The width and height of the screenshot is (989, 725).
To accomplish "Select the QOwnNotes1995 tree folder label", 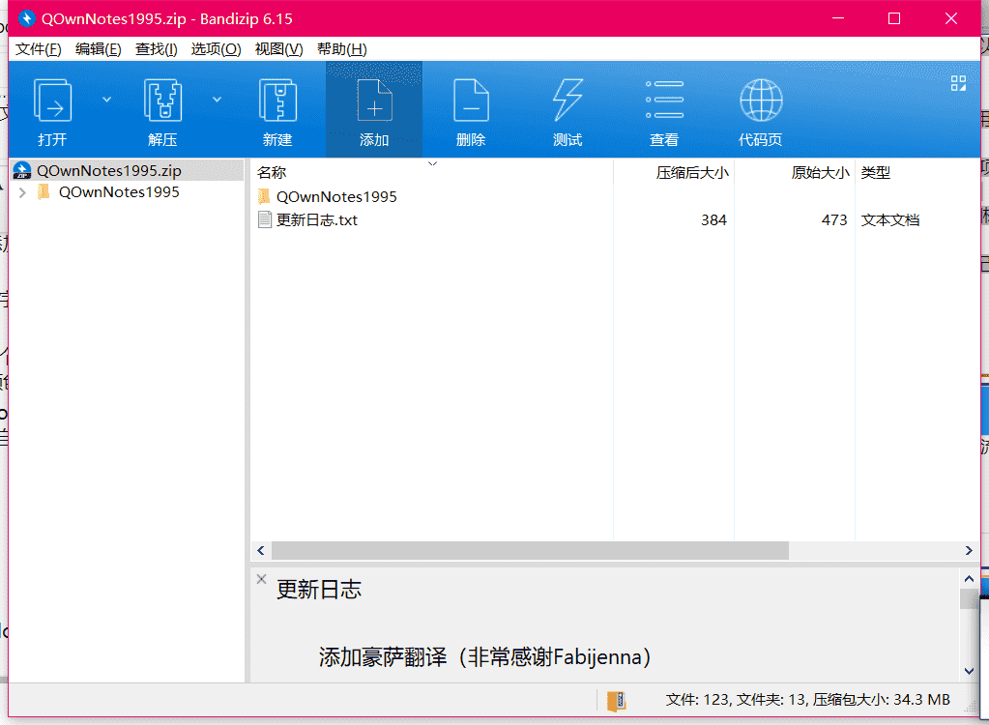I will 119,192.
